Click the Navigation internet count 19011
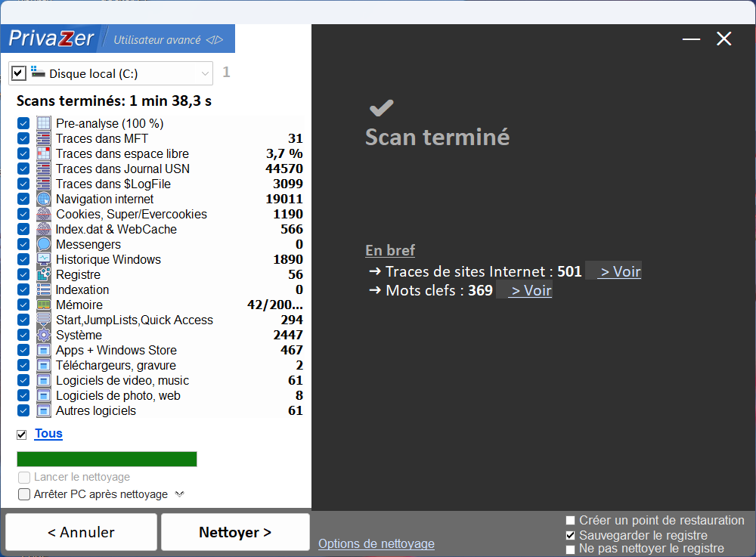Image resolution: width=756 pixels, height=557 pixels. [x=284, y=199]
